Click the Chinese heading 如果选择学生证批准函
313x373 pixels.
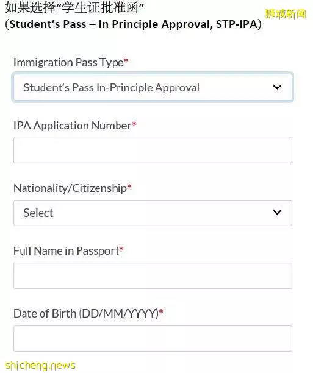(74, 7)
